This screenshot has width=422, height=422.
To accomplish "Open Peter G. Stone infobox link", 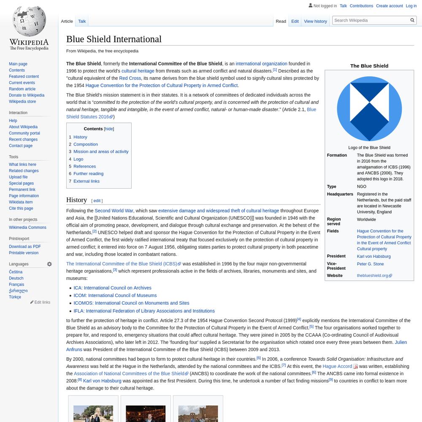I will (x=371, y=264).
